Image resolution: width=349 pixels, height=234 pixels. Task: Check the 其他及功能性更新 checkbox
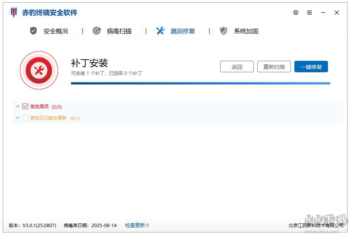tap(25, 118)
